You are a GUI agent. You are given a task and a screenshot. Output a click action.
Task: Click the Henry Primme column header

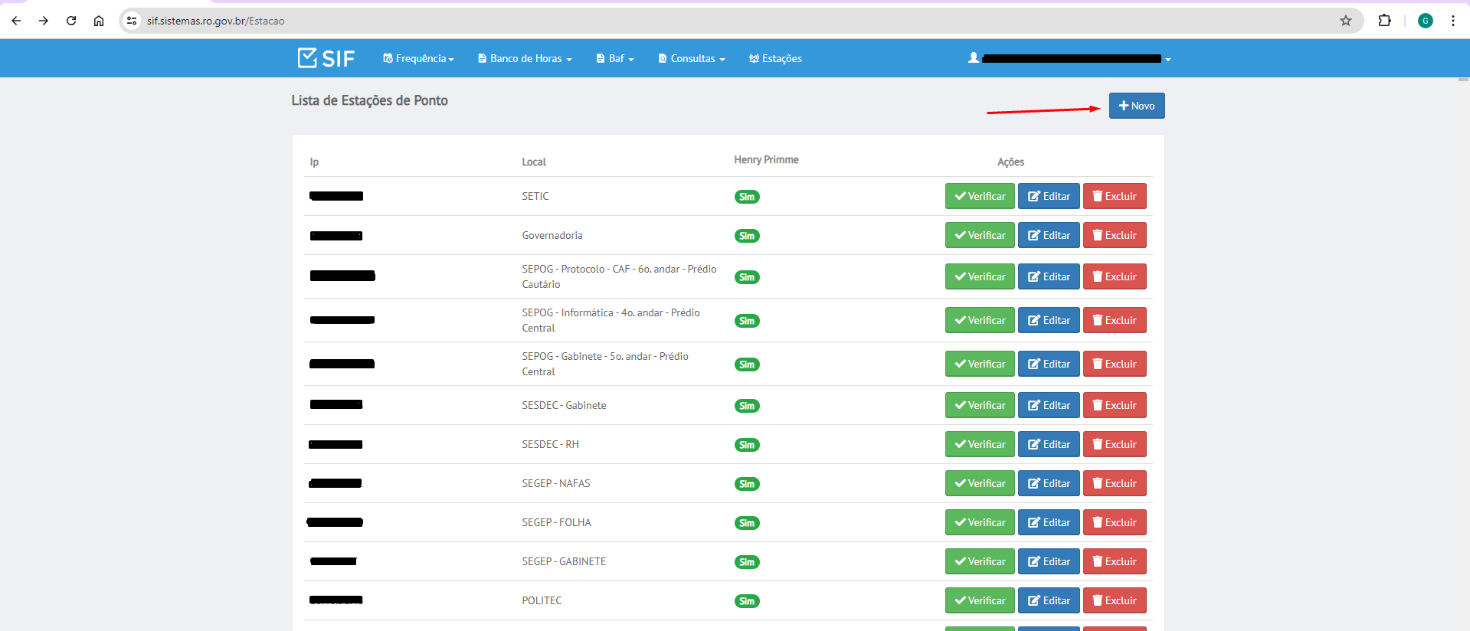(x=766, y=159)
